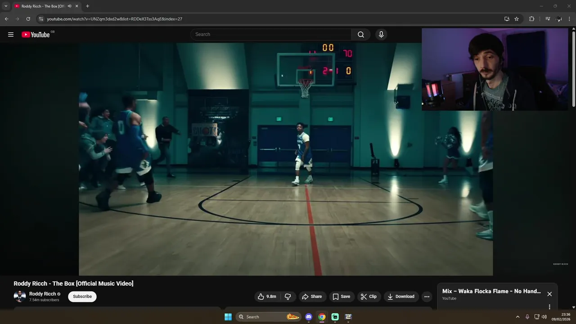Click 7.54m subscribers text
The width and height of the screenshot is (576, 324).
[44, 300]
